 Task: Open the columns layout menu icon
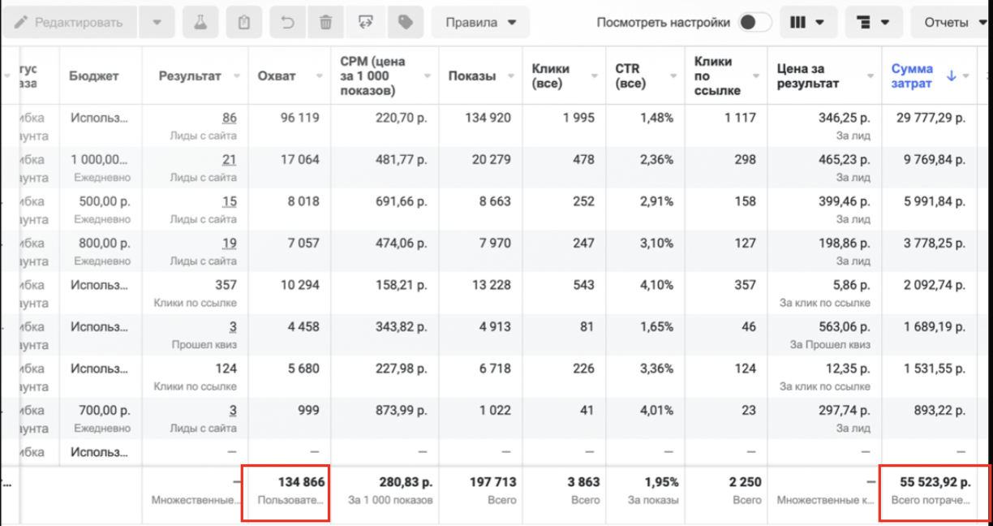tap(809, 23)
